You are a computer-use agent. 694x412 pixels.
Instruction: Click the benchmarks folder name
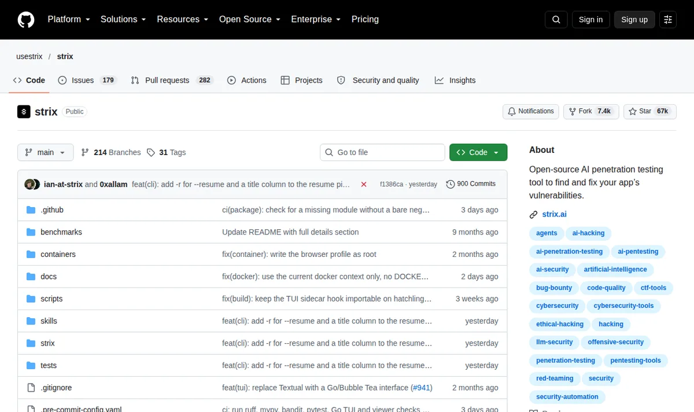61,232
